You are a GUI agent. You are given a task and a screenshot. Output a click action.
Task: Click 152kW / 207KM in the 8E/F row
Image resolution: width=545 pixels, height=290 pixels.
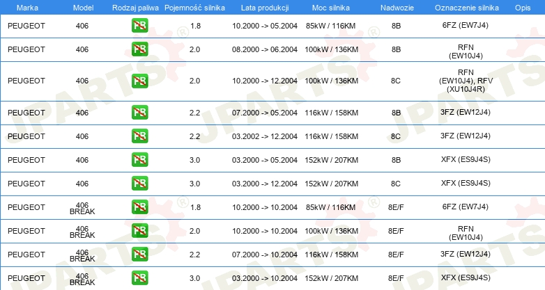(x=332, y=278)
